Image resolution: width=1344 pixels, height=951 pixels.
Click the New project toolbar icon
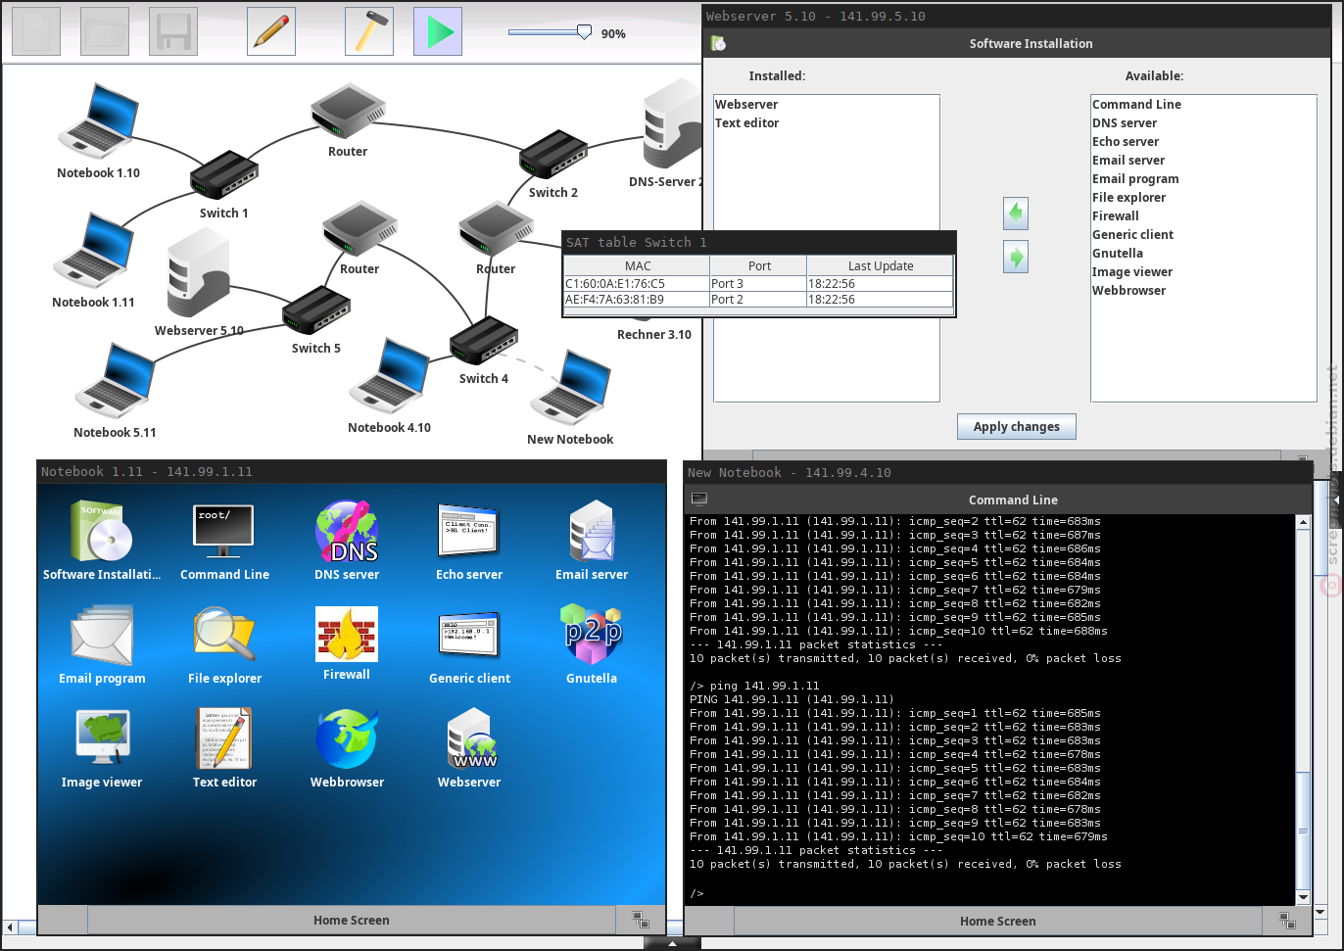tap(36, 31)
